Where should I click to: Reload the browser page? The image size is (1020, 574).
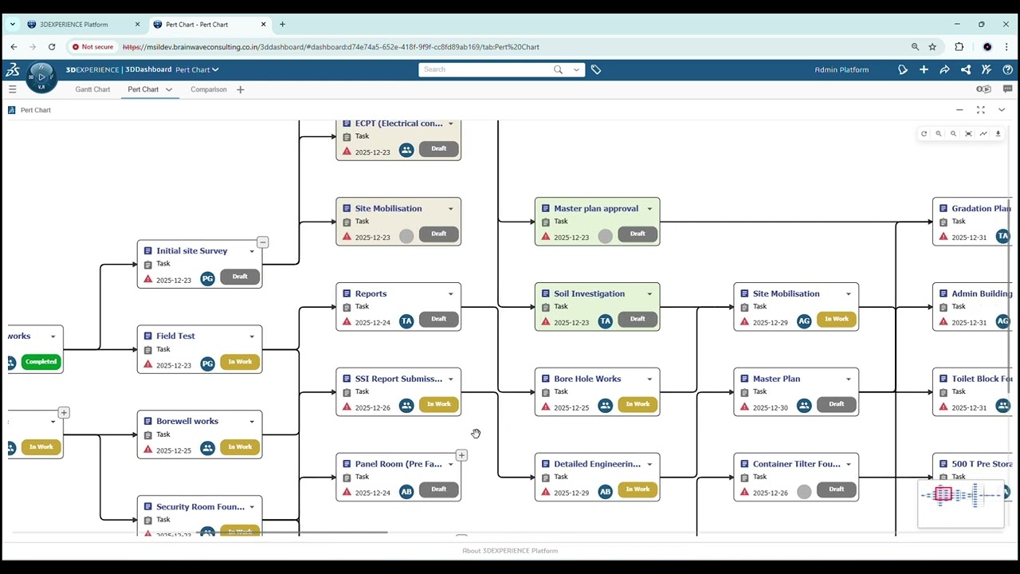click(x=52, y=47)
